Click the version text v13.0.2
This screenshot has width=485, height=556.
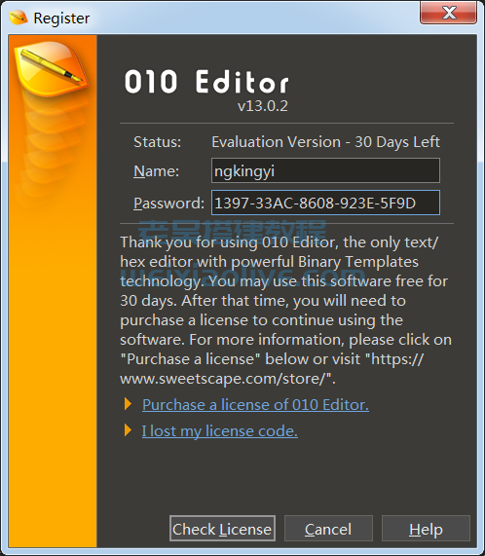pos(262,106)
